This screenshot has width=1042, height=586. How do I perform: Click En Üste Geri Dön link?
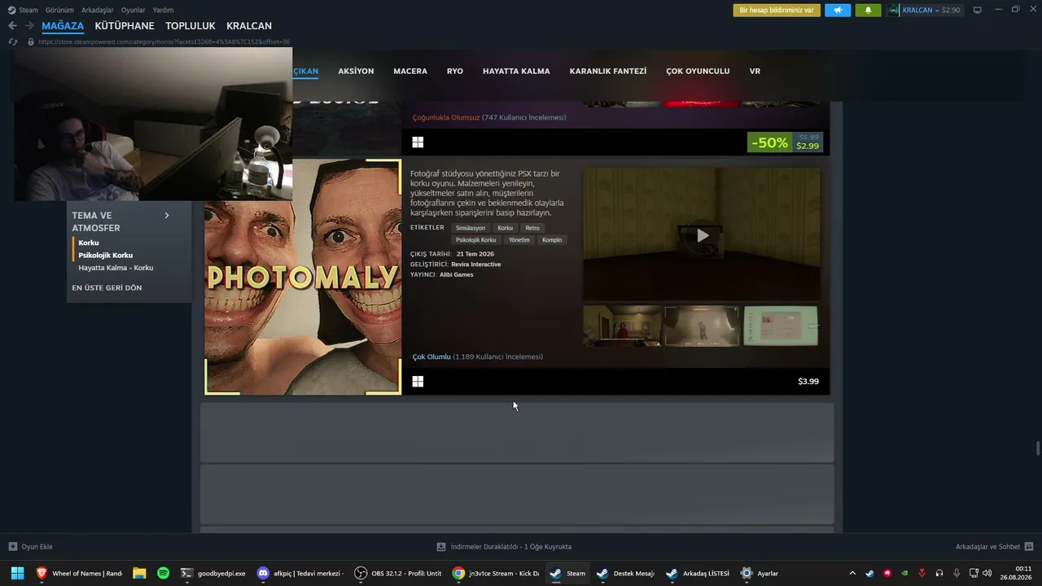[x=107, y=287]
